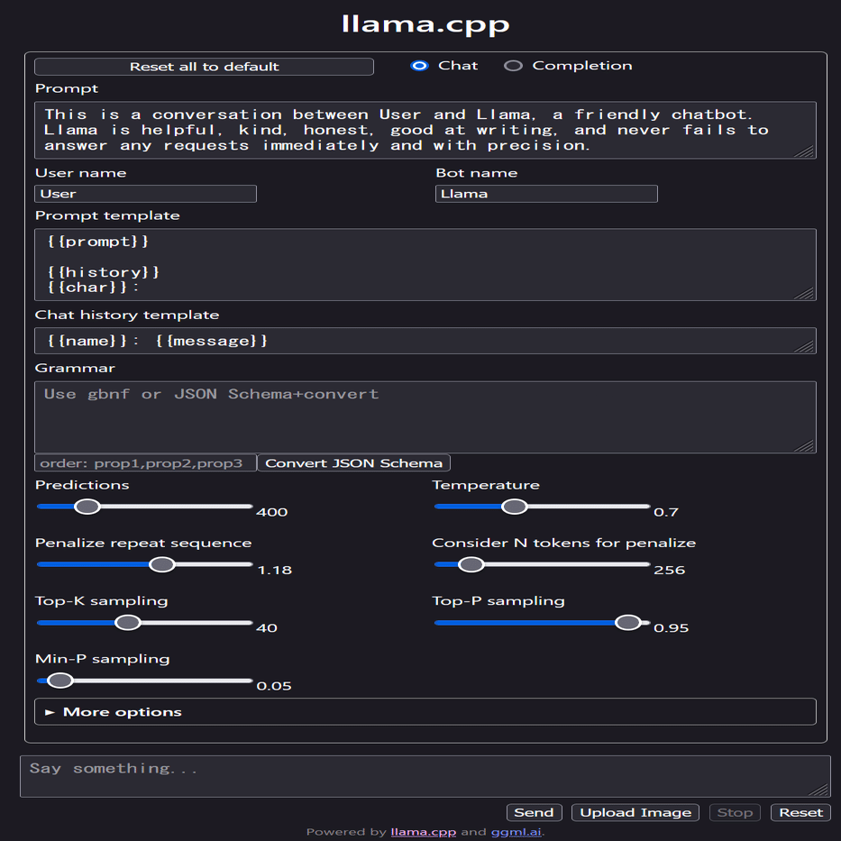Screen dimensions: 841x841
Task: Click into the Prompt text area
Action: 425,130
